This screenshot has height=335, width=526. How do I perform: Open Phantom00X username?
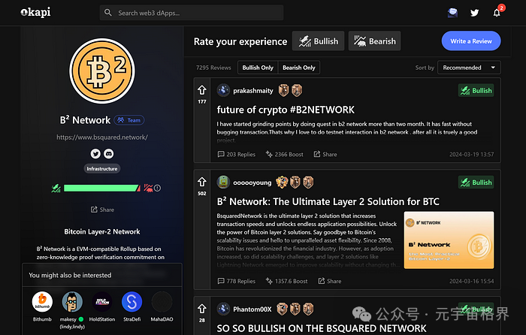pyautogui.click(x=252, y=309)
